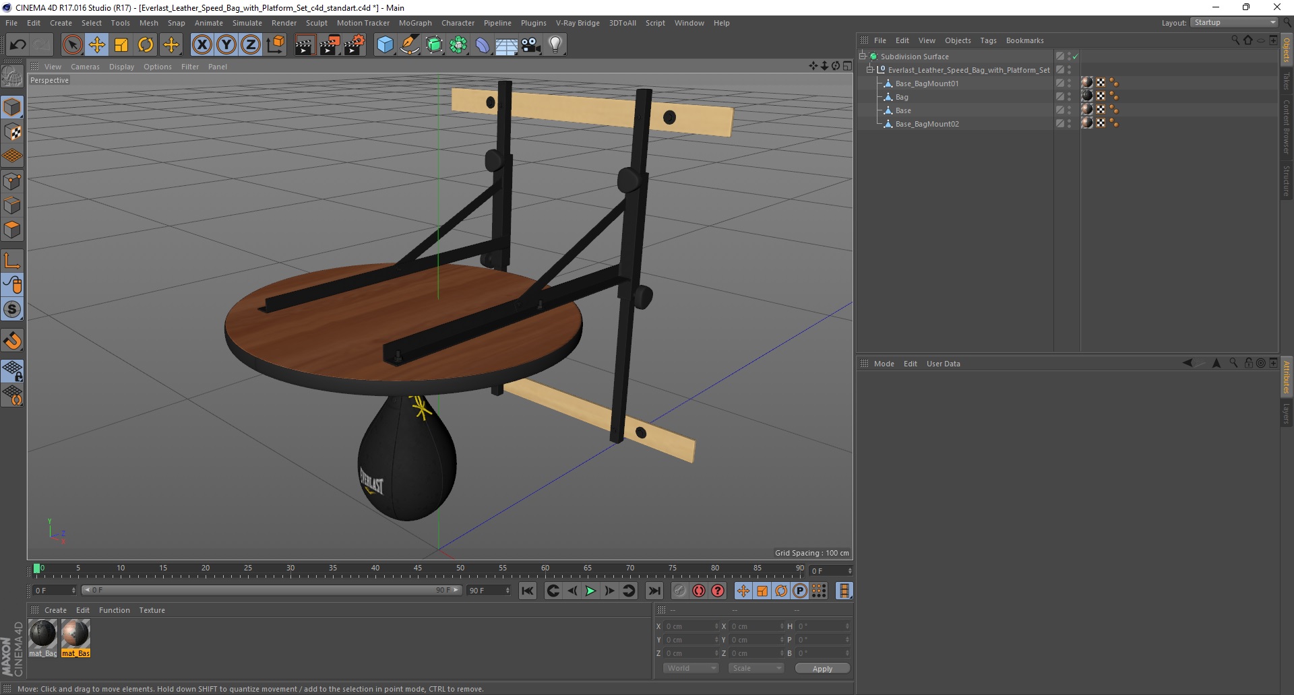Toggle visibility dots for Base object

tap(1069, 110)
